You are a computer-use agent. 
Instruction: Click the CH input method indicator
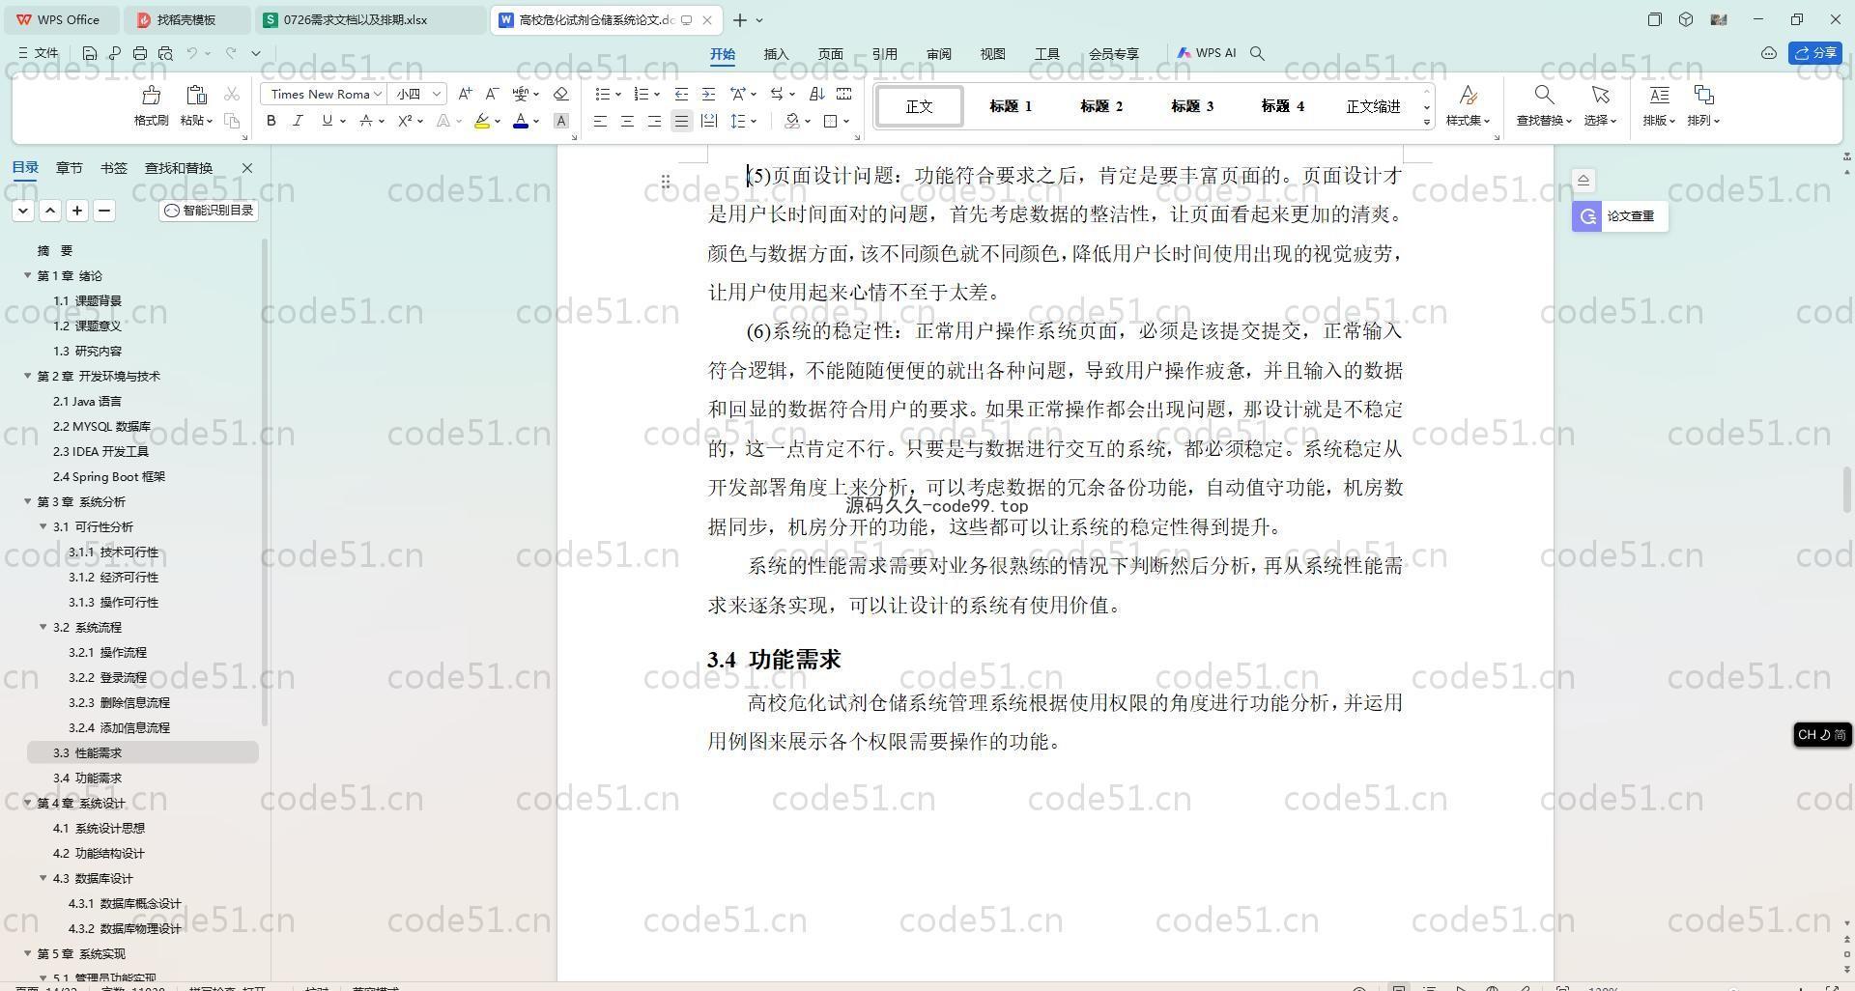1822,734
